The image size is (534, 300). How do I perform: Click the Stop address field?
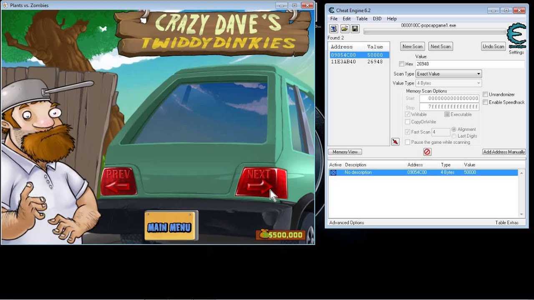[x=449, y=107]
